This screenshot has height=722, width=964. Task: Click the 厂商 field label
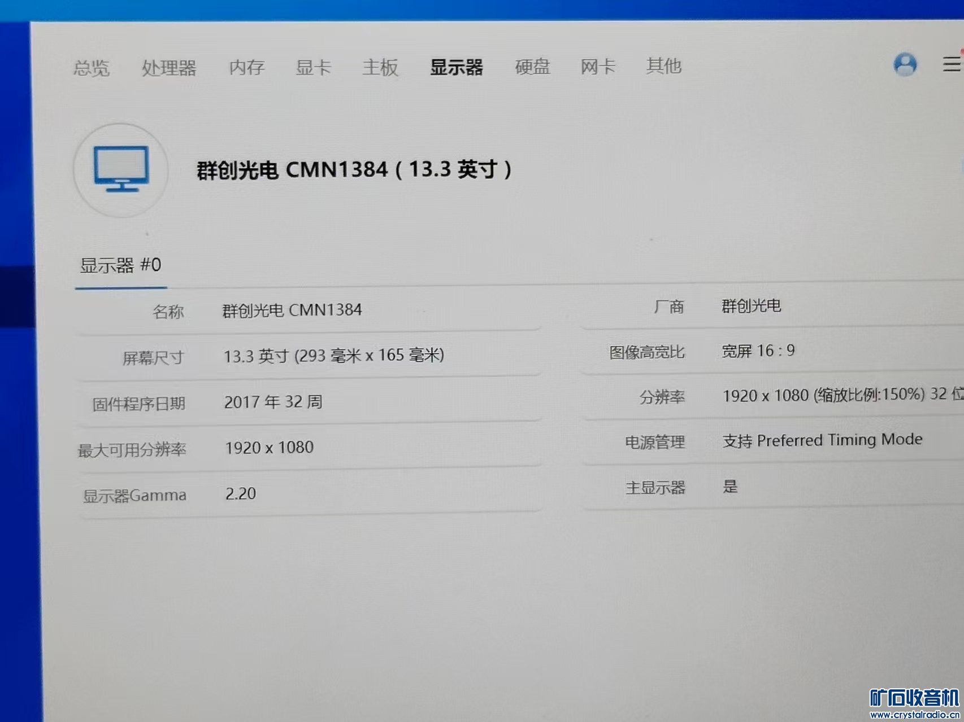coord(669,307)
